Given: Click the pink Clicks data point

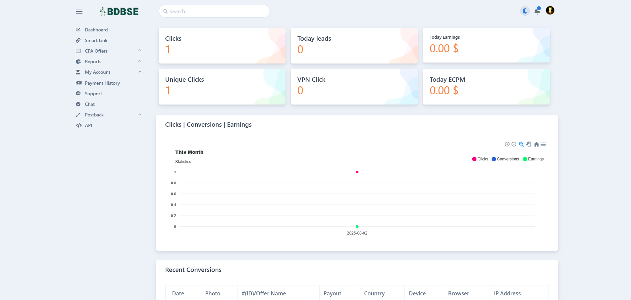Looking at the screenshot, I should pyautogui.click(x=357, y=172).
